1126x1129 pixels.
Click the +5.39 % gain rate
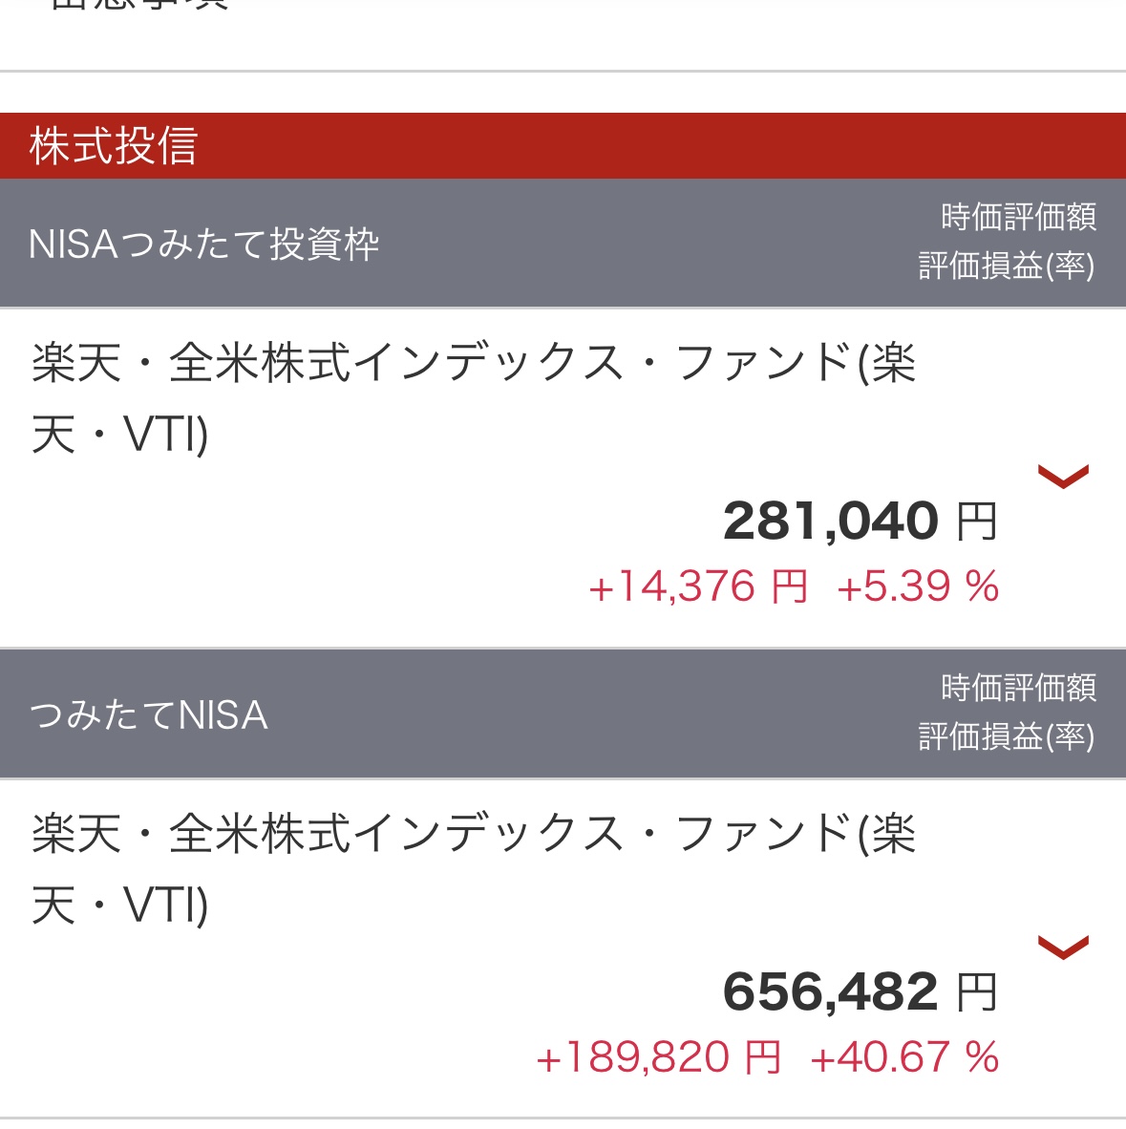(x=918, y=586)
